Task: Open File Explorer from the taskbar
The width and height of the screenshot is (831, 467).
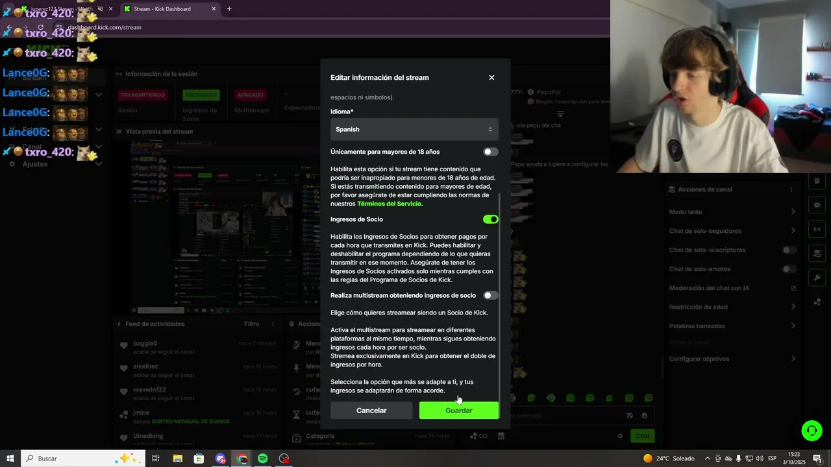Action: coord(177,459)
